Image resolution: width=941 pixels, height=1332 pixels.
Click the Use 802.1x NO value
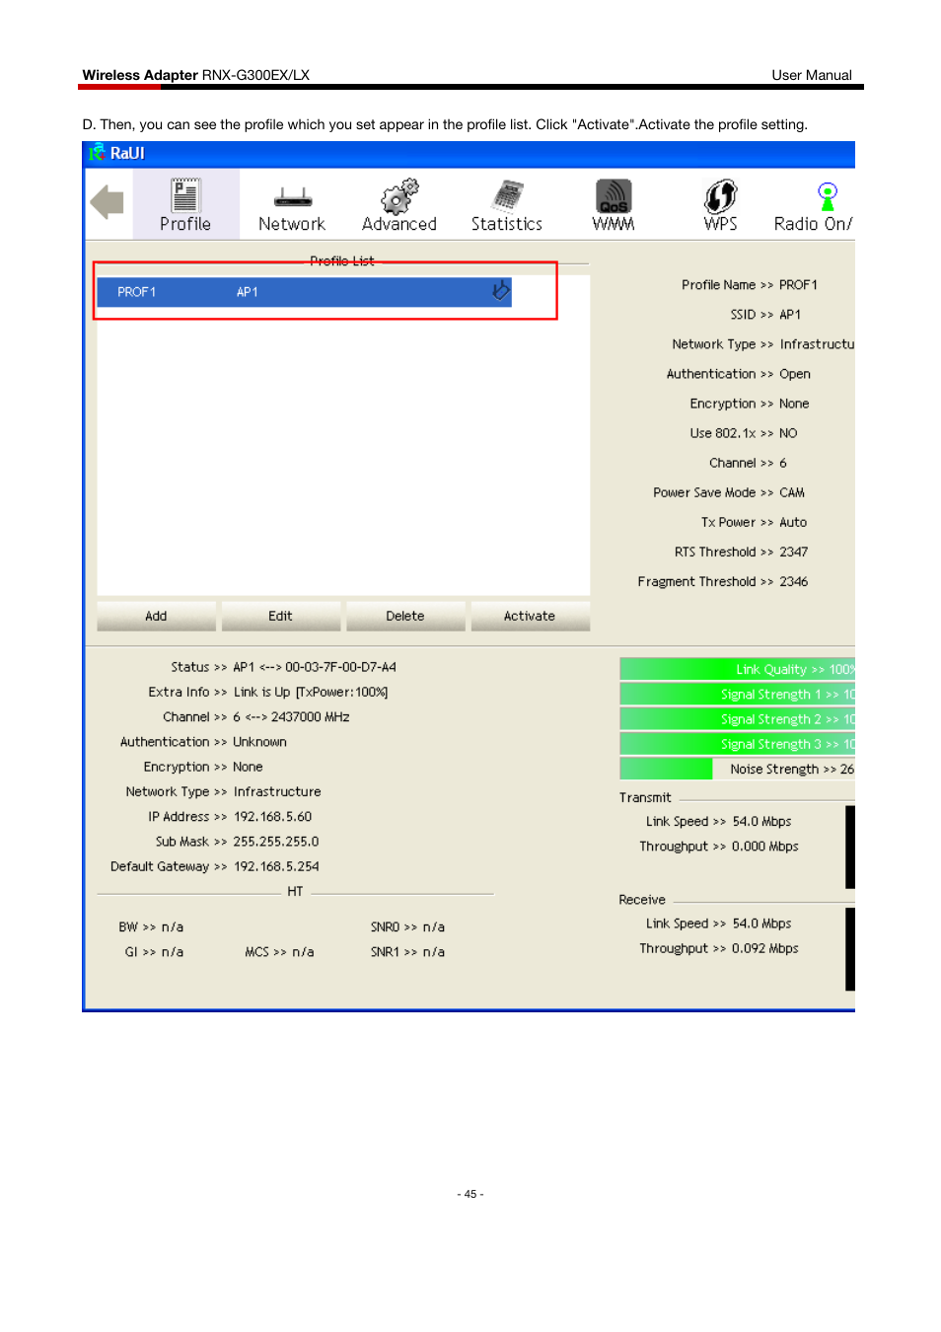[x=788, y=433]
